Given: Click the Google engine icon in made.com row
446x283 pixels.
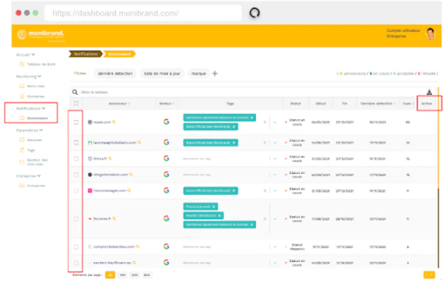Looking at the screenshot, I should click(167, 122).
